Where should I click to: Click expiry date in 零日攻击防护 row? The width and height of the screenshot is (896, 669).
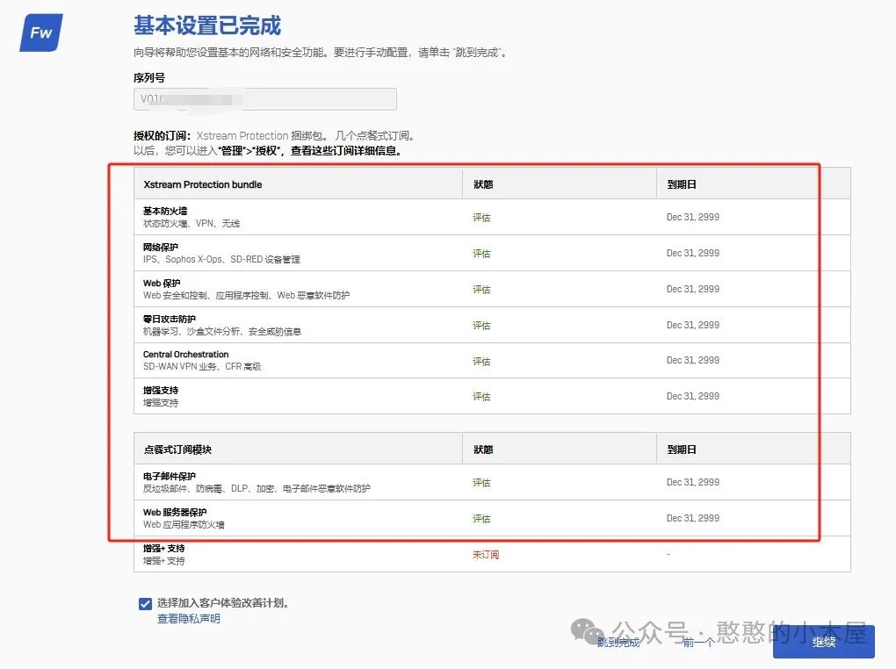point(692,325)
